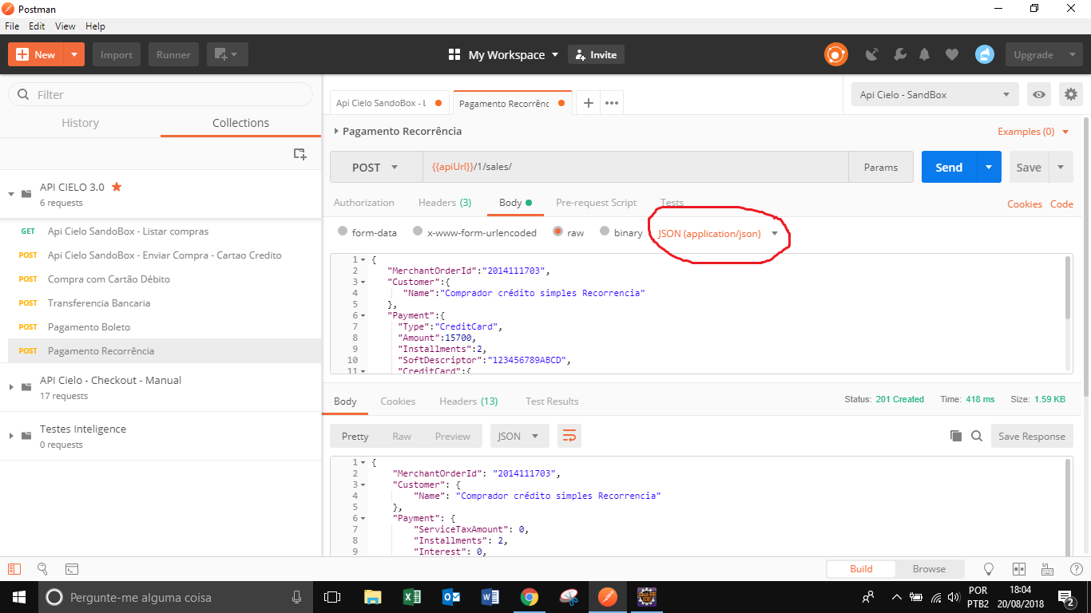Screen dimensions: 1091x613
Task: Open the Authorization tab
Action: coord(364,203)
